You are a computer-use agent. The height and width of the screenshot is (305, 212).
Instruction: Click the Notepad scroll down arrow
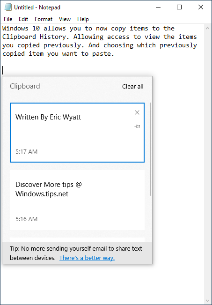207,300
